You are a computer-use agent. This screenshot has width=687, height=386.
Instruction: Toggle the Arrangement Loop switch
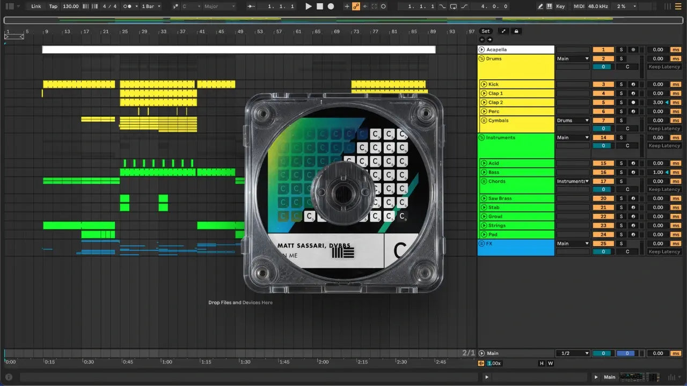pos(454,6)
